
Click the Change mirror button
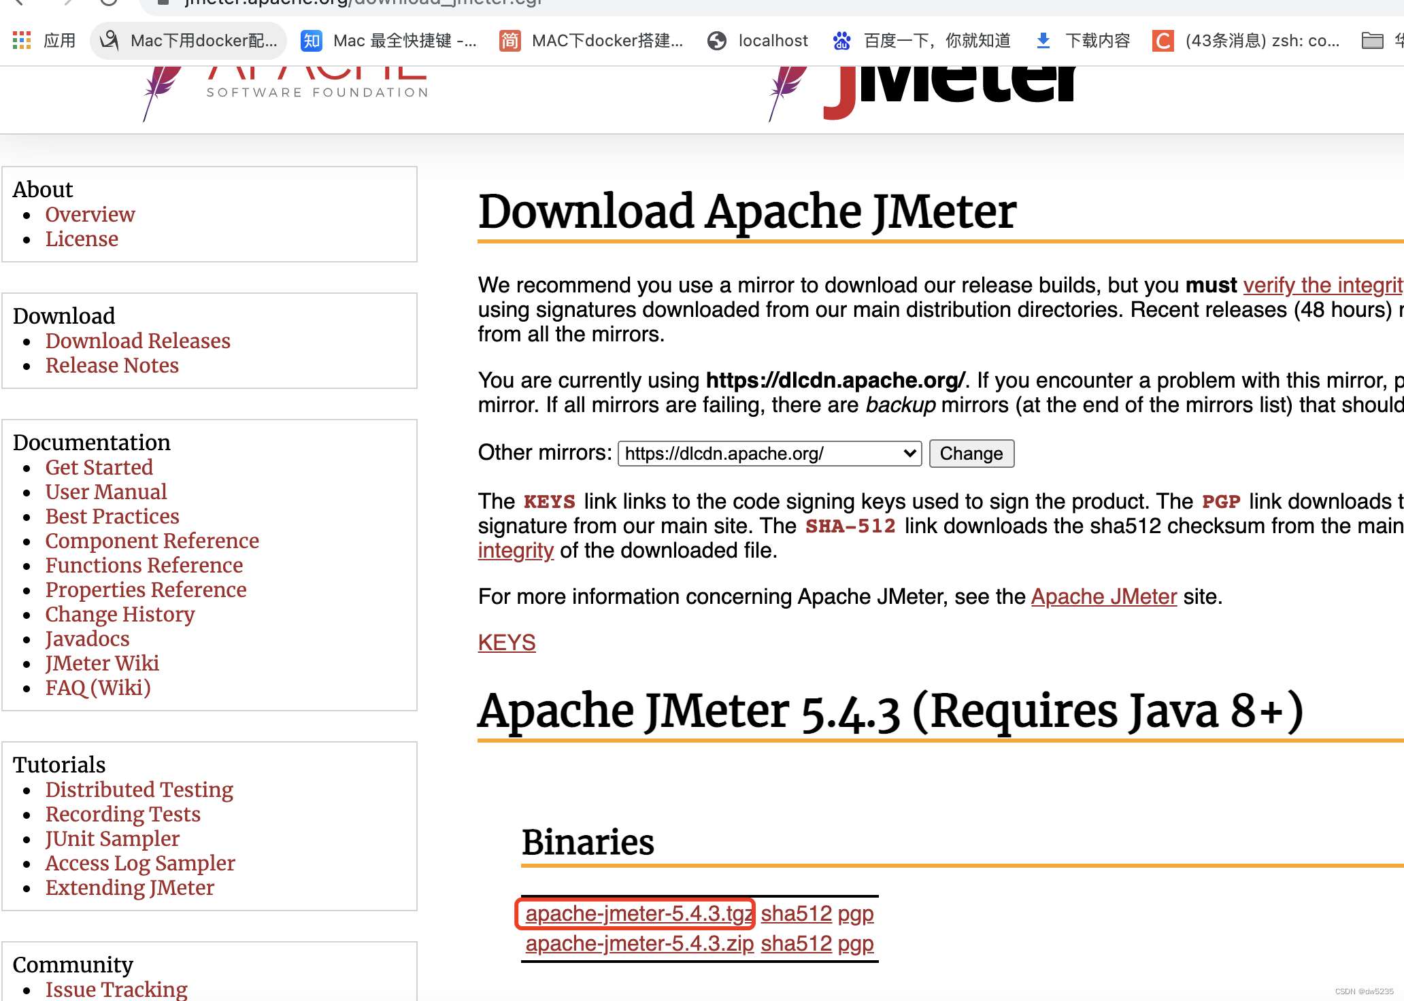(971, 454)
